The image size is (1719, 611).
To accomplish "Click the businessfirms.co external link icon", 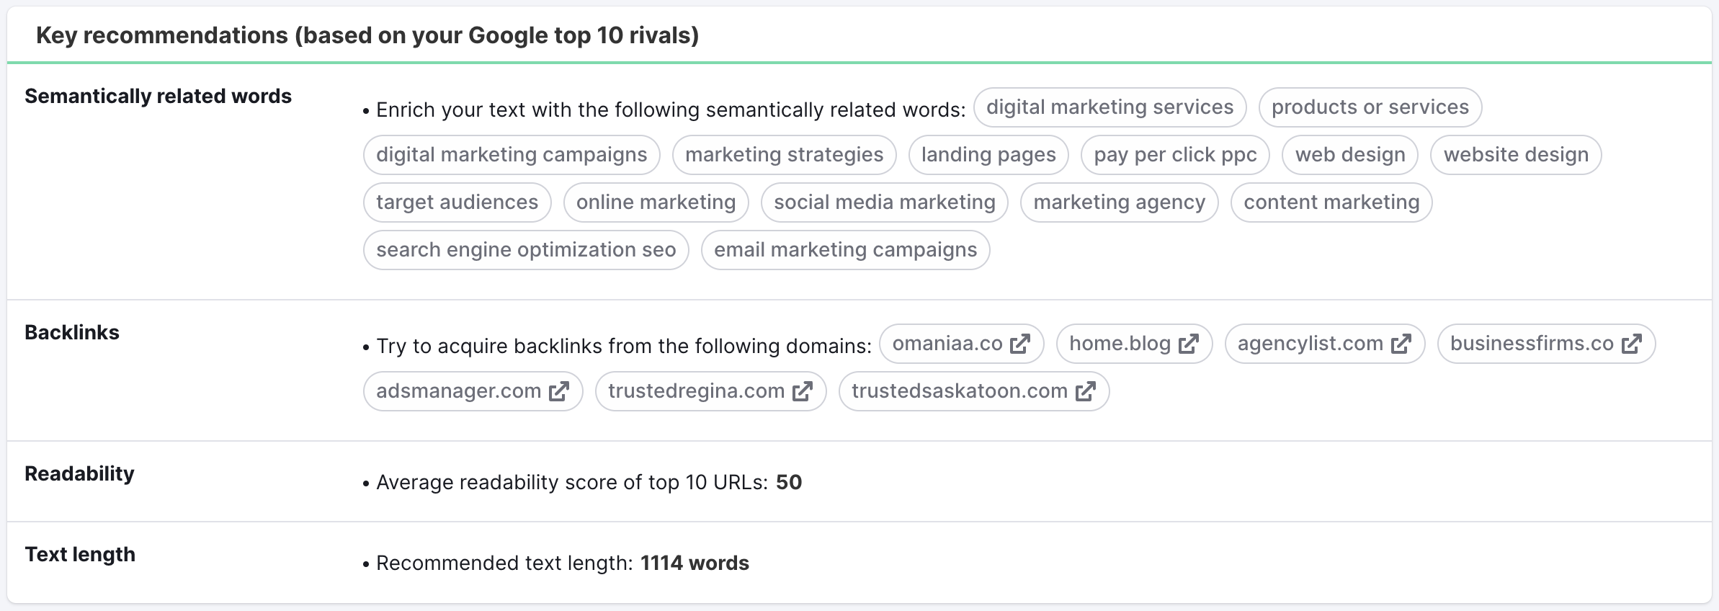I will (1632, 344).
